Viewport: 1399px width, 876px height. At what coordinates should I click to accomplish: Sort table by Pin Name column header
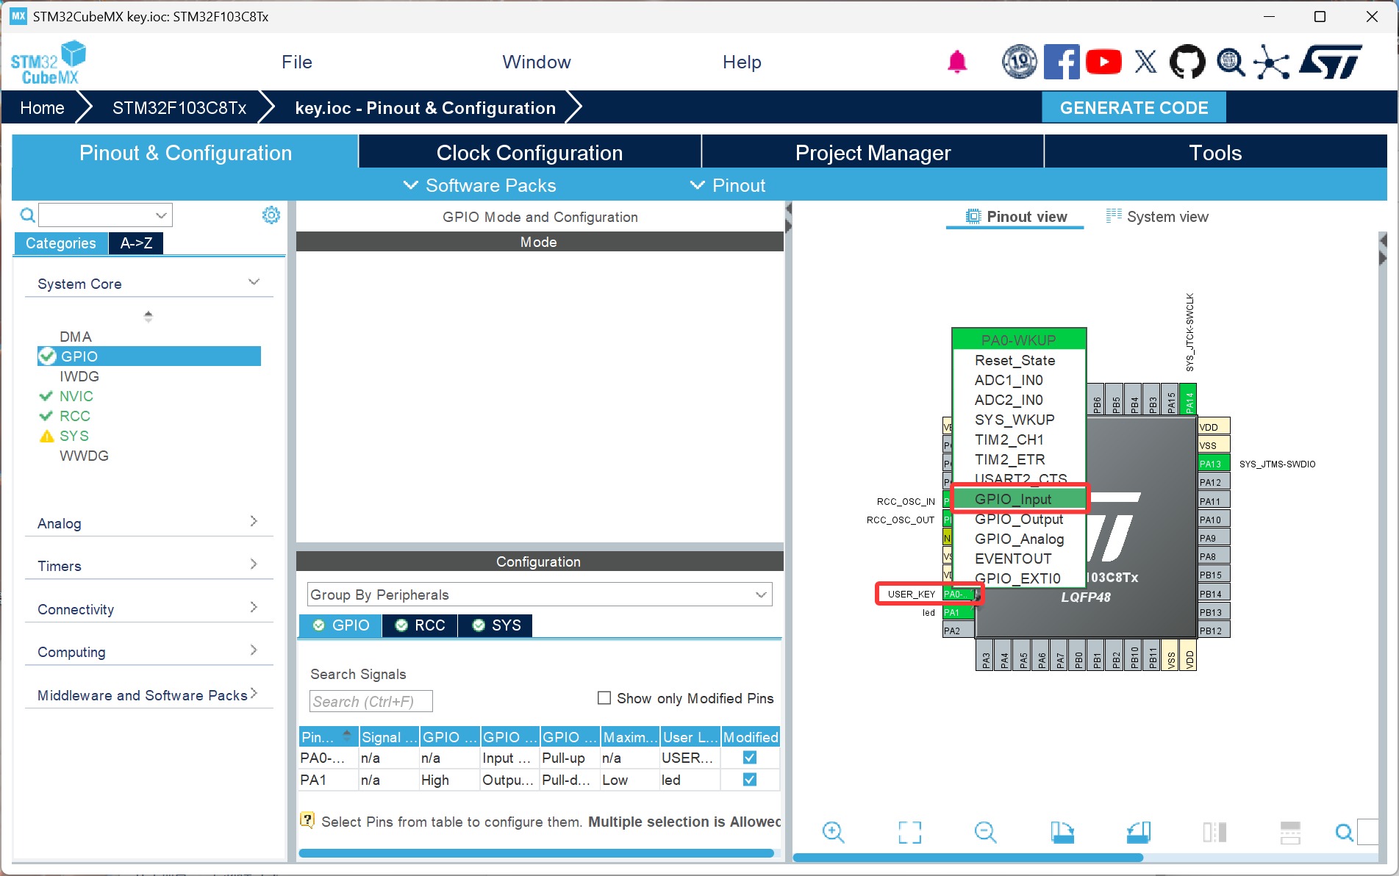coord(328,737)
